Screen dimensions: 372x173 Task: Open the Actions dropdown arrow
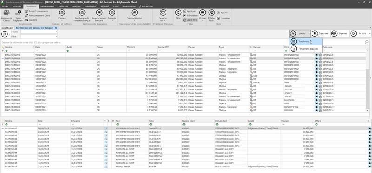(x=370, y=34)
